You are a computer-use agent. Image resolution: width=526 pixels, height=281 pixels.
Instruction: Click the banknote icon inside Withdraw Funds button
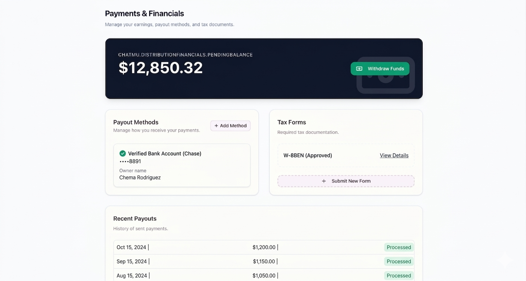[x=359, y=68]
